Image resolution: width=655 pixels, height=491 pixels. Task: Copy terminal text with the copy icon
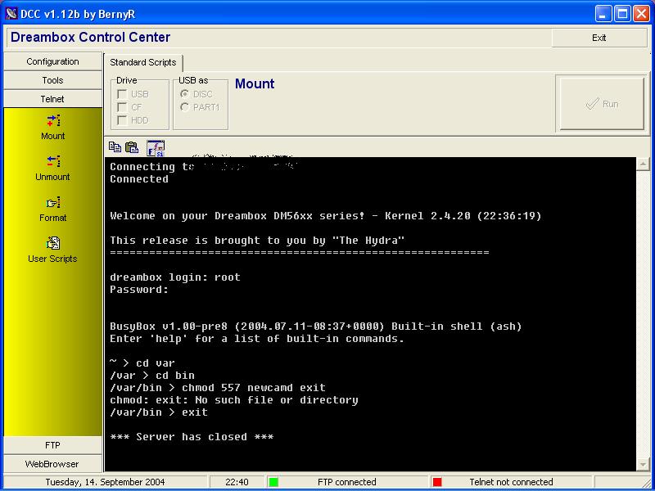point(115,147)
